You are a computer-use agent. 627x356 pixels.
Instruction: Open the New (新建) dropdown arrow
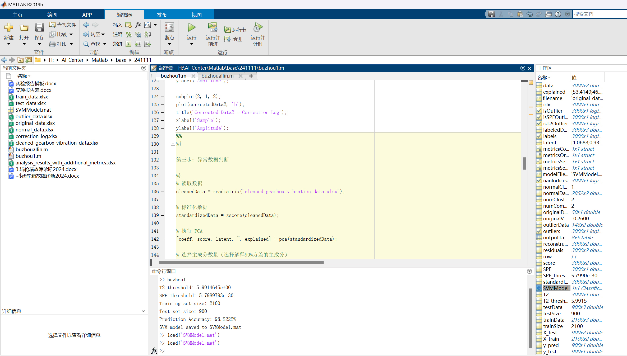point(9,44)
